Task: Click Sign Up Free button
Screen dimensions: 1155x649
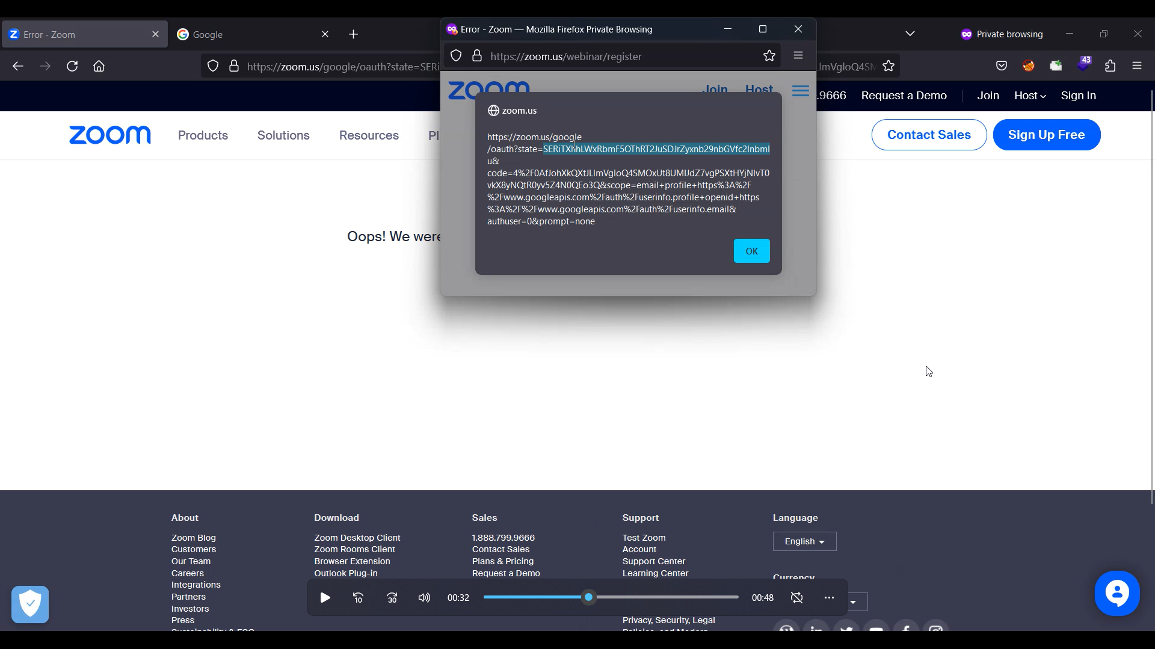Action: point(1047,135)
